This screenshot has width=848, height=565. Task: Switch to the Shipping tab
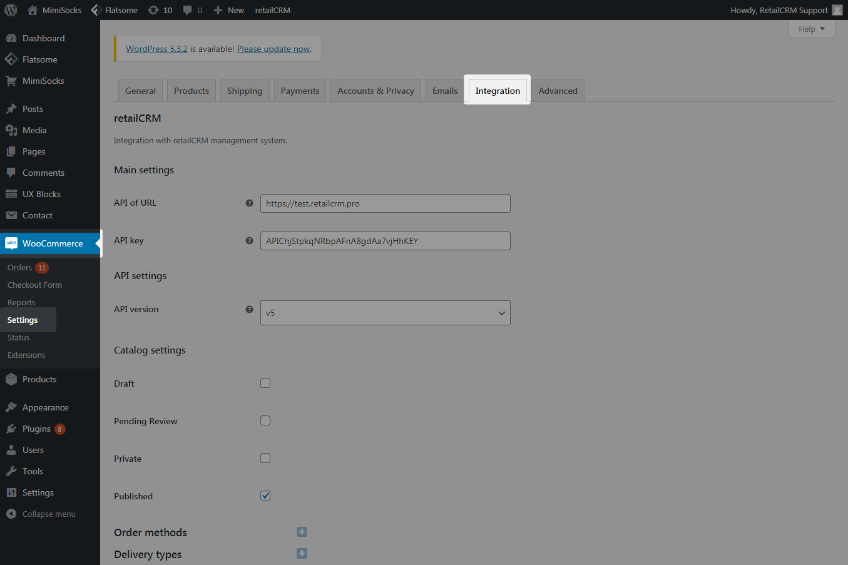pyautogui.click(x=245, y=91)
